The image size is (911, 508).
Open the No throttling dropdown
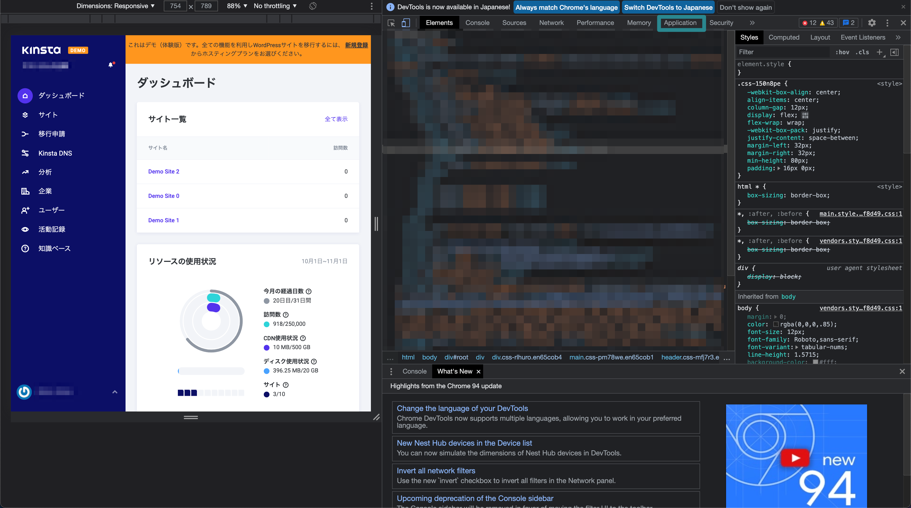coord(275,6)
